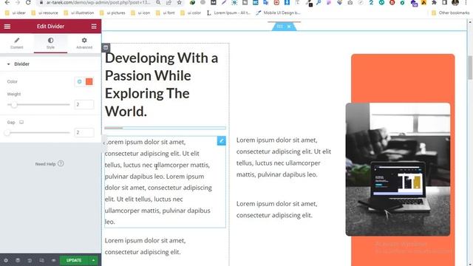Open Lorem Ipsum bookmark
This screenshot has height=266, width=473.
pyautogui.click(x=228, y=13)
